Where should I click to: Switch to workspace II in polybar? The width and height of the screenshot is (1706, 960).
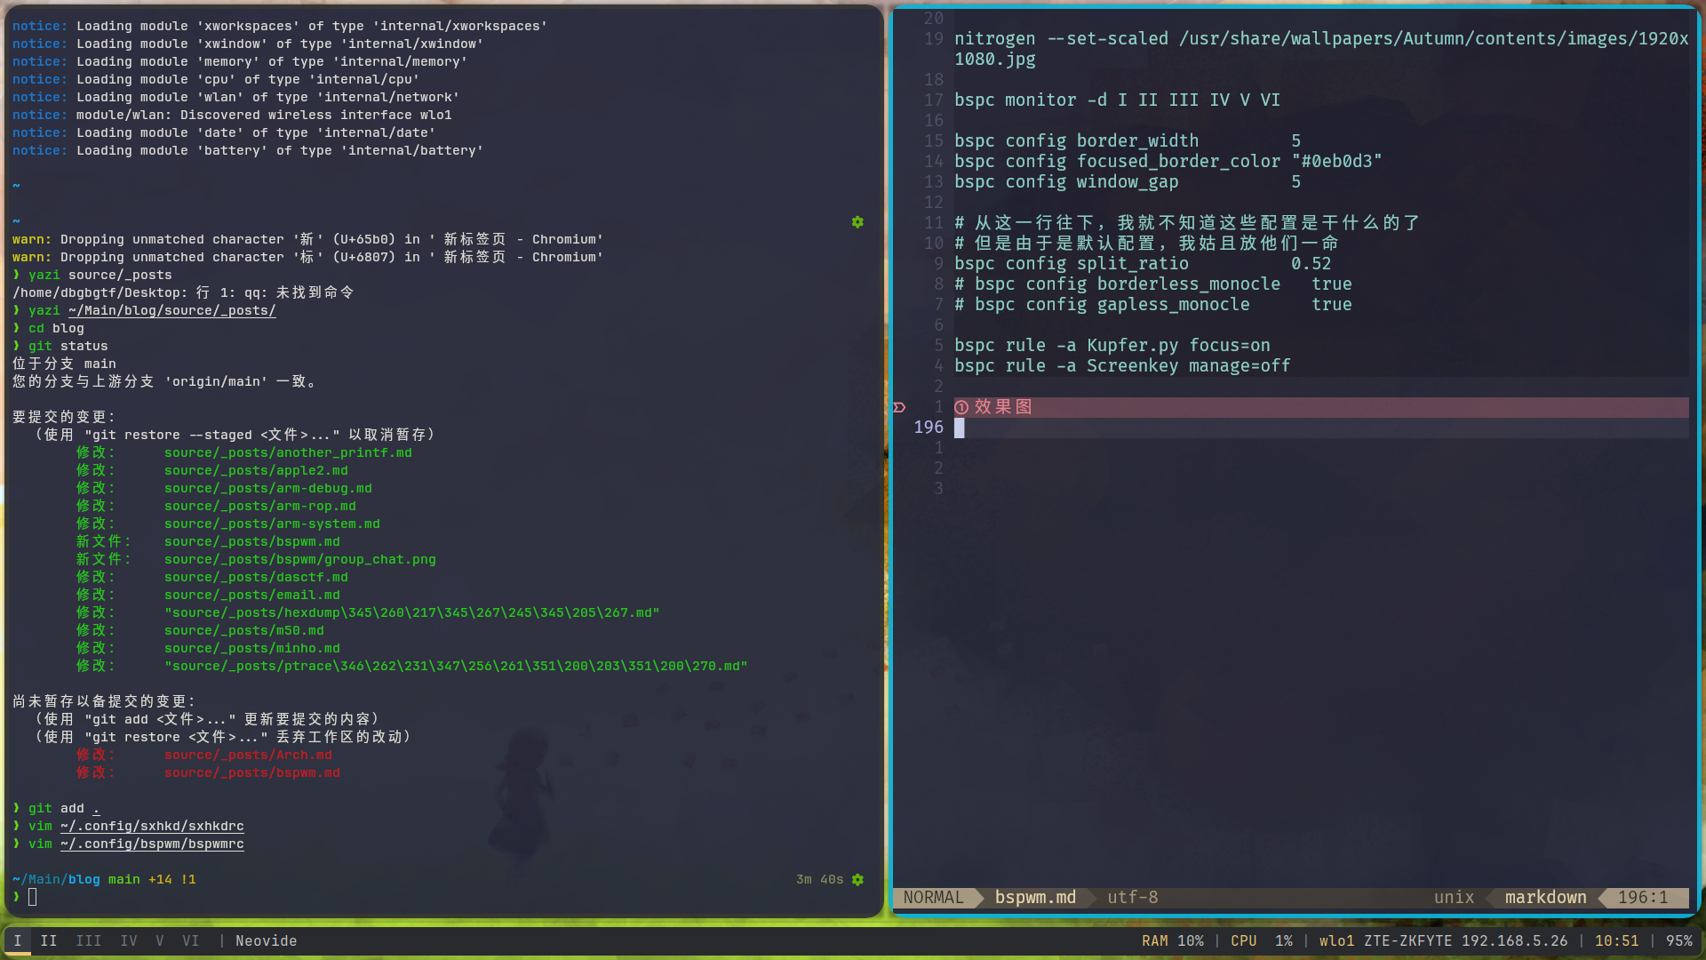(x=49, y=940)
